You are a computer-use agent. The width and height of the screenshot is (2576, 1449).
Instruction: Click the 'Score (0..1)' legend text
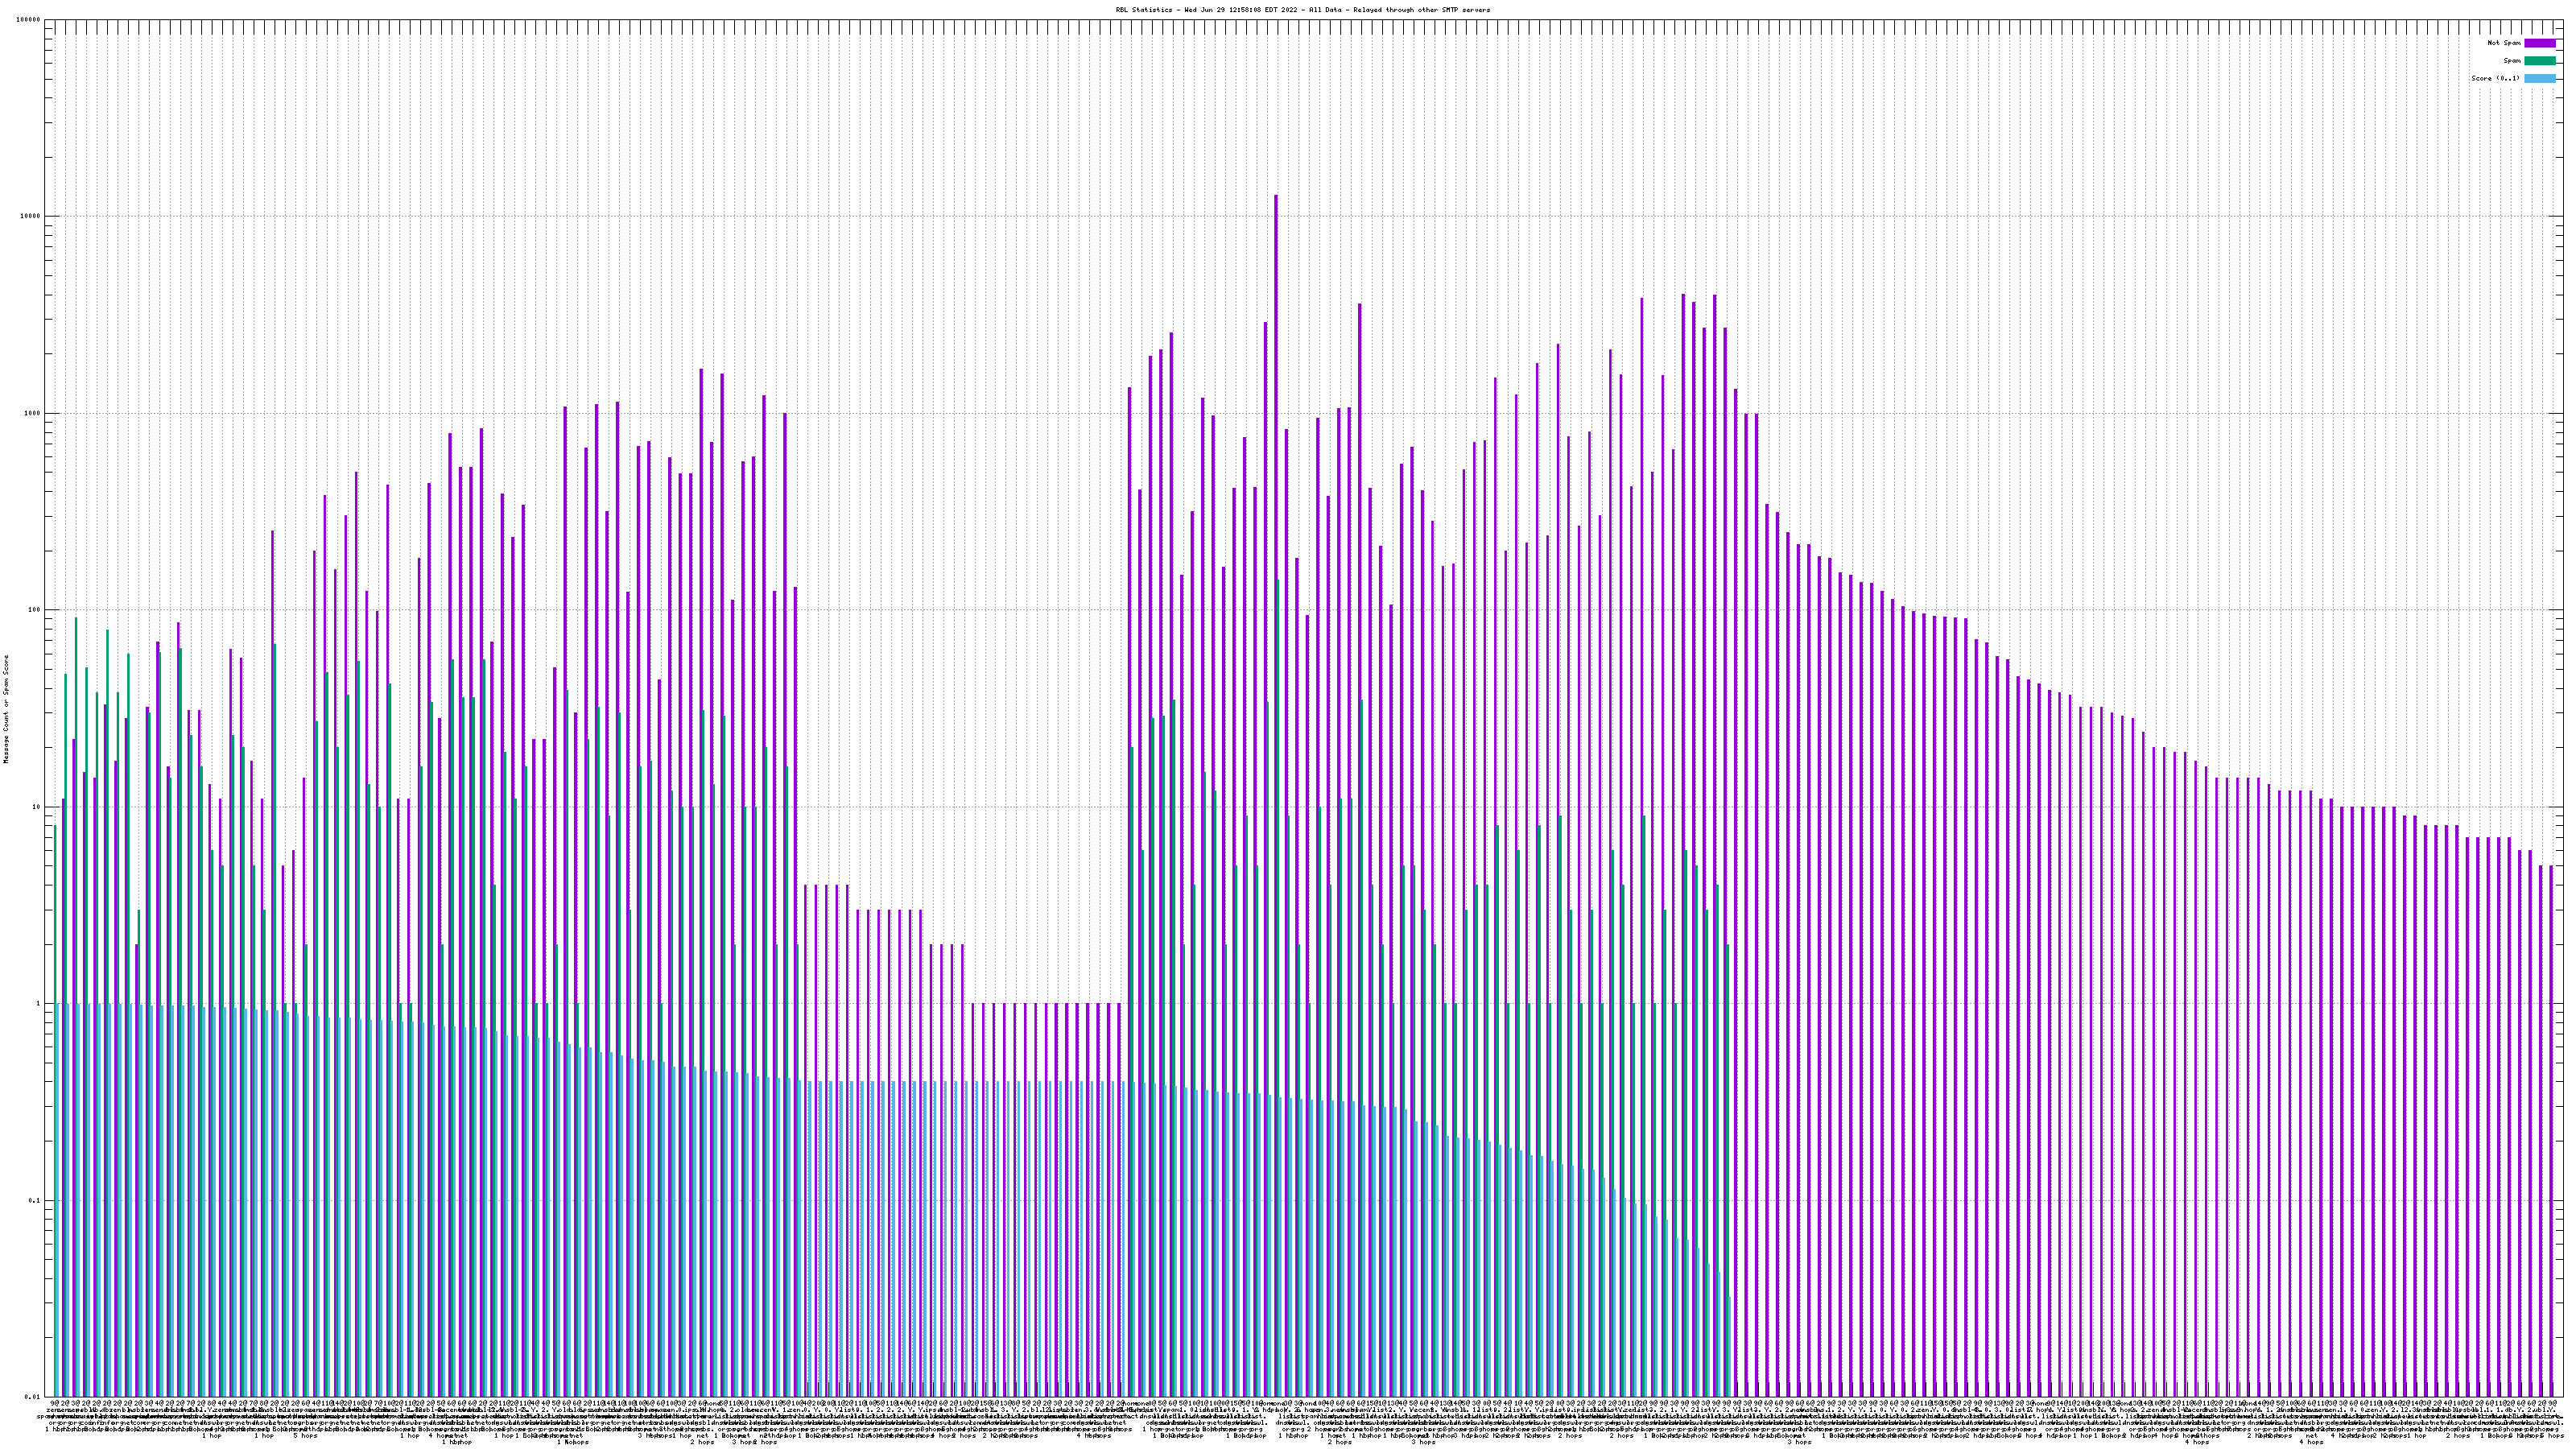pos(2495,78)
